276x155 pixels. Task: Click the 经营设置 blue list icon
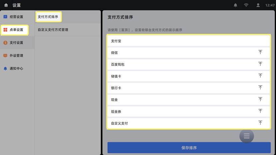point(5,17)
